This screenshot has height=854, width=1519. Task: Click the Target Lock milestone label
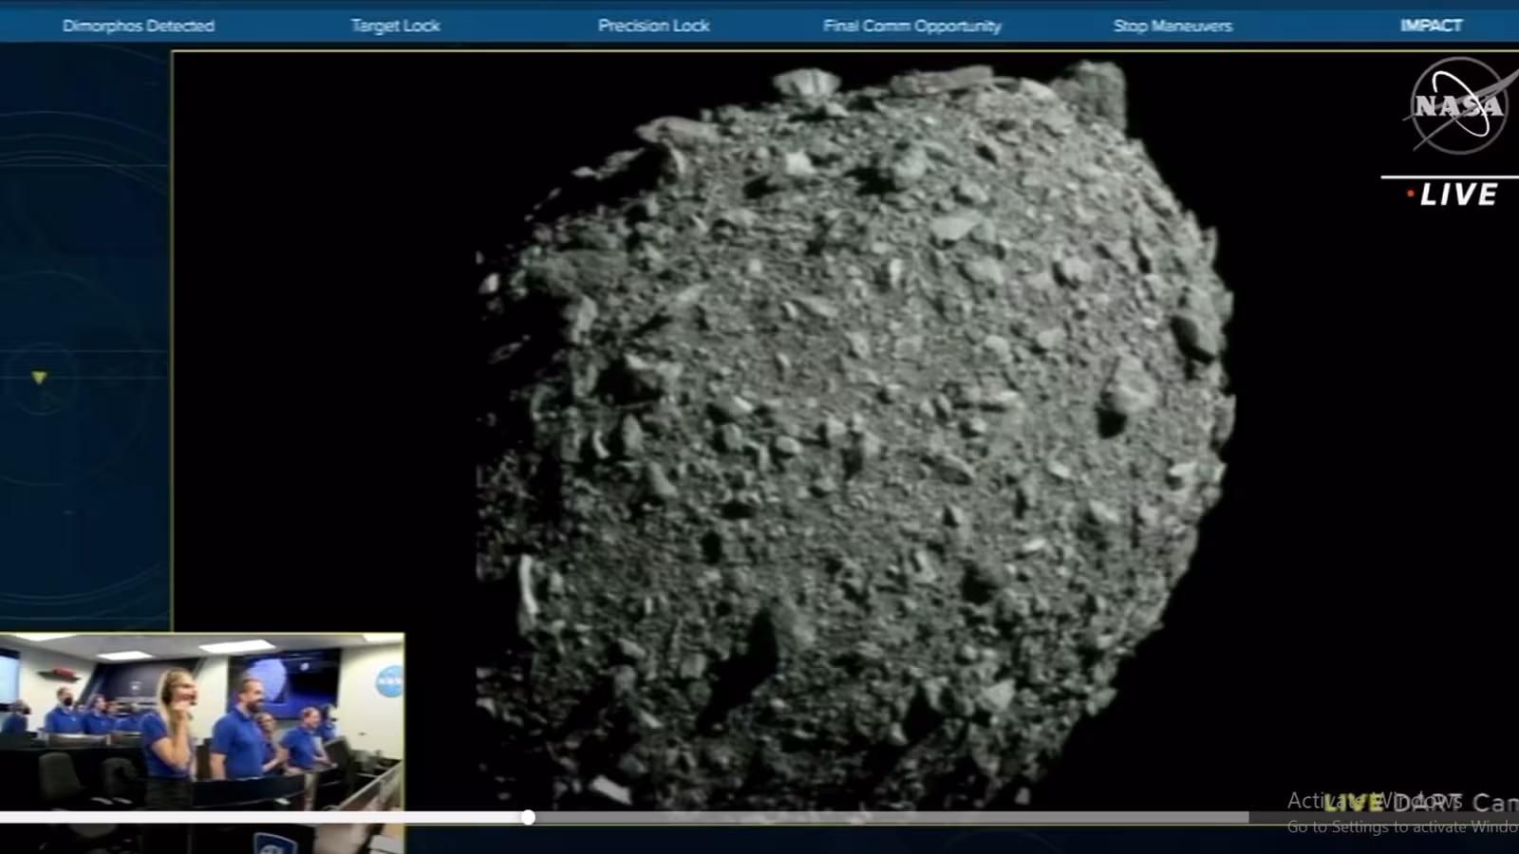(x=395, y=26)
